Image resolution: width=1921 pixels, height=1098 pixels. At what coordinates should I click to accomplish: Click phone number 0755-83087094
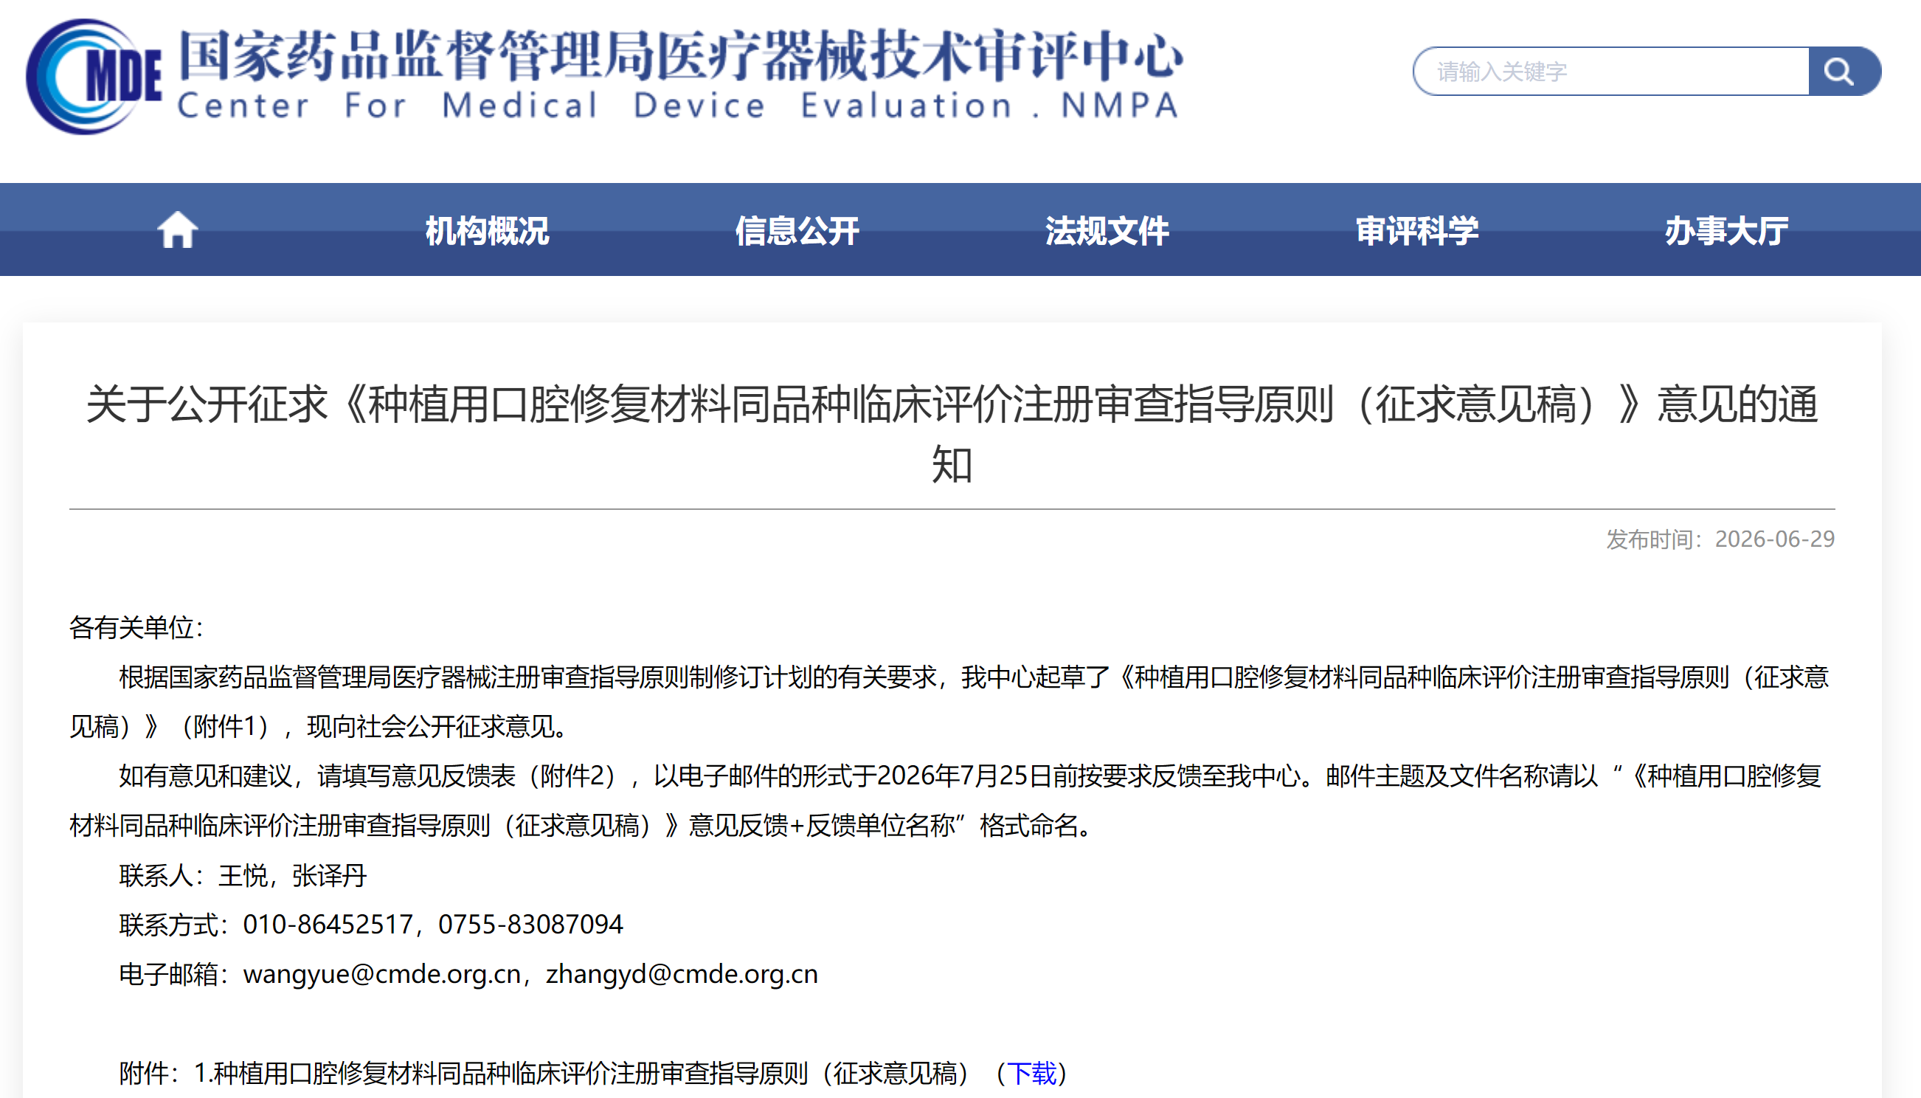(x=530, y=925)
